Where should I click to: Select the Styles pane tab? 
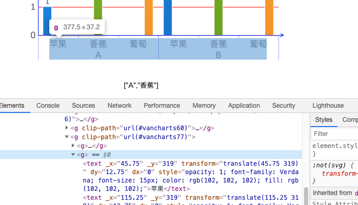(323, 120)
